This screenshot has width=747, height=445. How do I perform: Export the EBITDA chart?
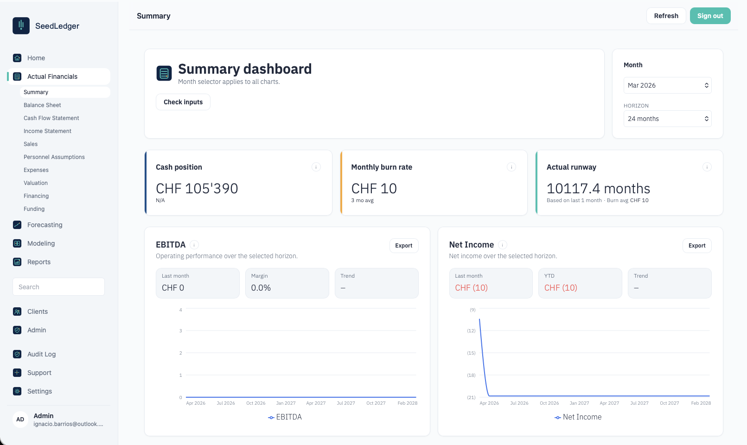coord(404,246)
